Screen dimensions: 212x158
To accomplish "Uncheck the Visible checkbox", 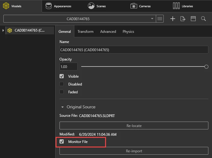I will (62, 76).
